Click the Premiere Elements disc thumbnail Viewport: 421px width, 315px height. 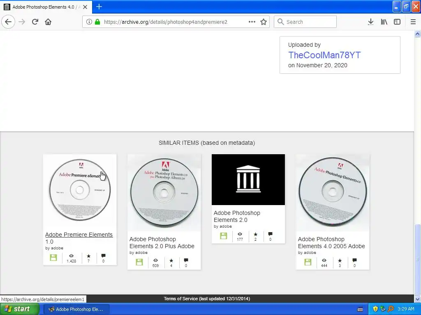click(80, 190)
